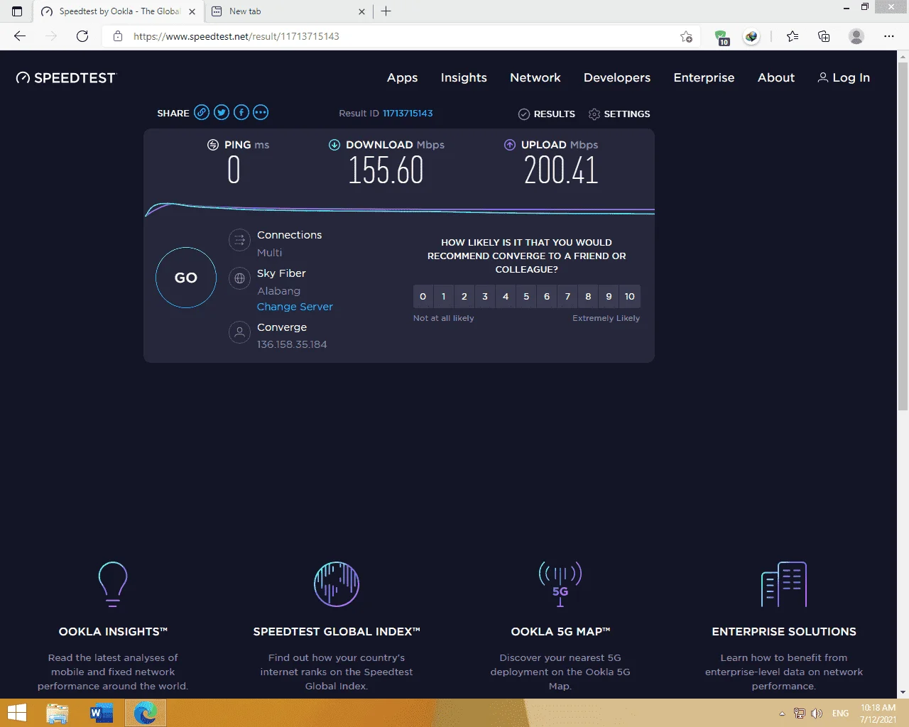The width and height of the screenshot is (909, 727).
Task: Open more share options ellipsis icon
Action: coord(261,112)
